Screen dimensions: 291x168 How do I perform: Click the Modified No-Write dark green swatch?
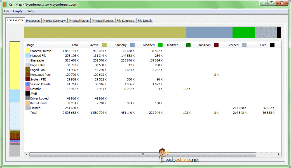pos(188,45)
